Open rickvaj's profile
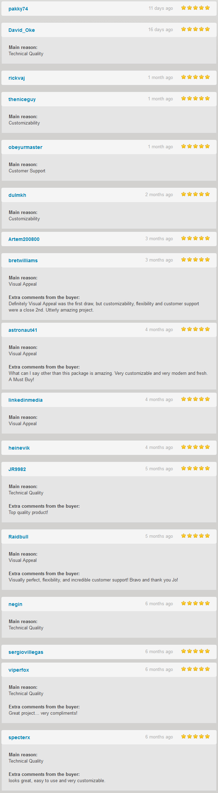218x793 pixels. [x=16, y=78]
